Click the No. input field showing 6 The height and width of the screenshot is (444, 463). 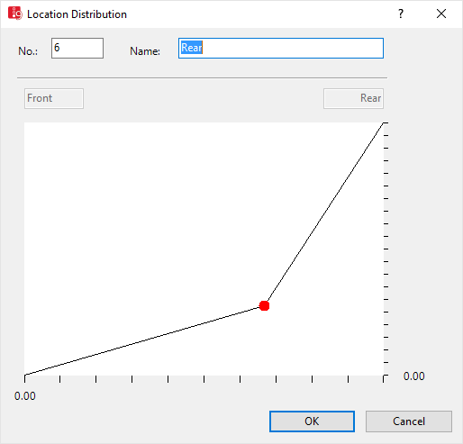77,48
